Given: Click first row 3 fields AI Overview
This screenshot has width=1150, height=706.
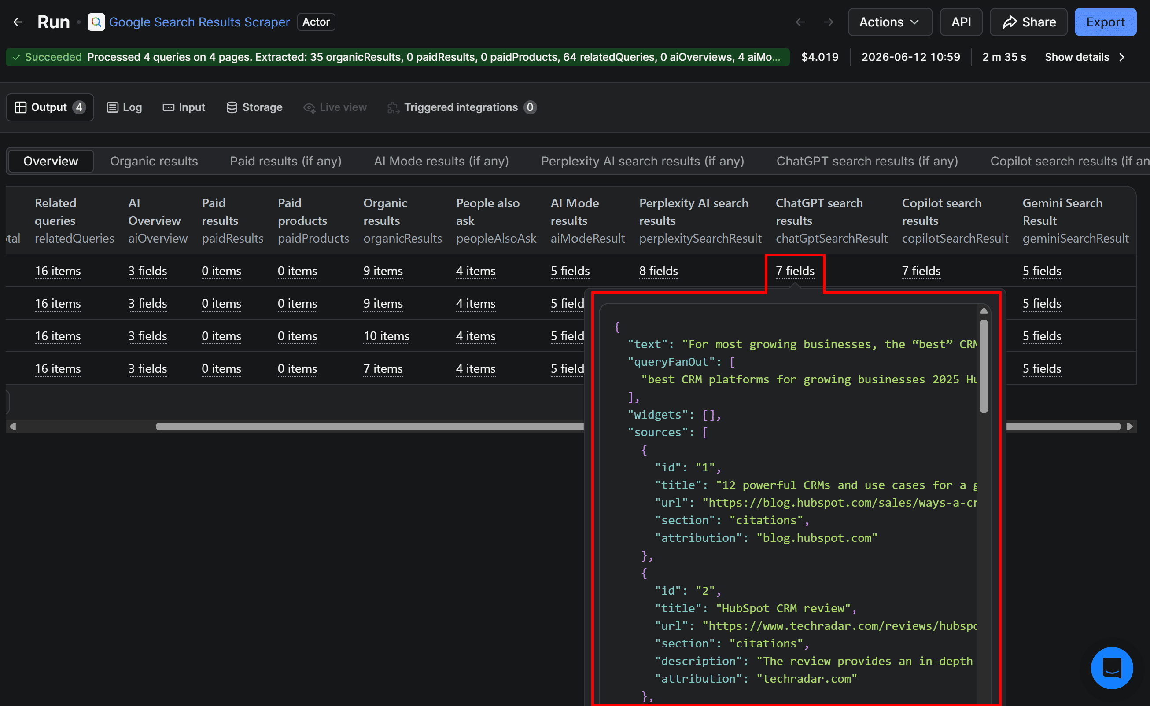Looking at the screenshot, I should [x=147, y=271].
